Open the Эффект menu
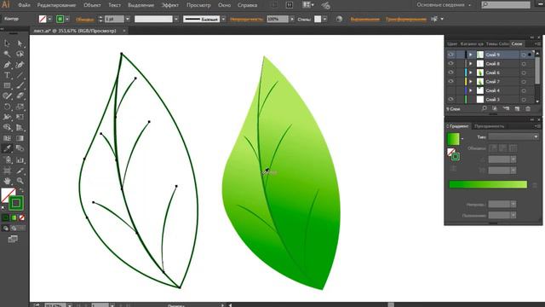Image resolution: width=545 pixels, height=307 pixels. pyautogui.click(x=170, y=5)
